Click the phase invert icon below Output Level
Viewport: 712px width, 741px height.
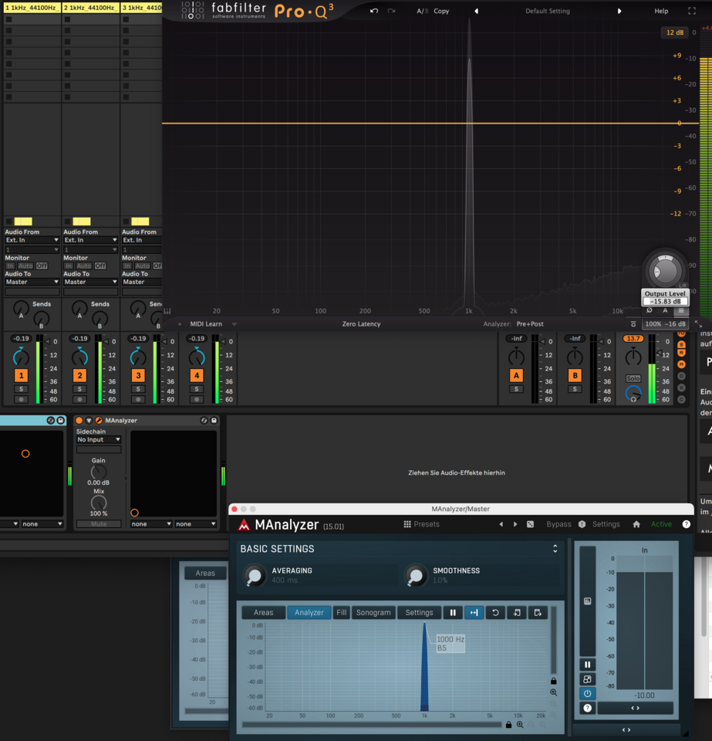[x=650, y=310]
